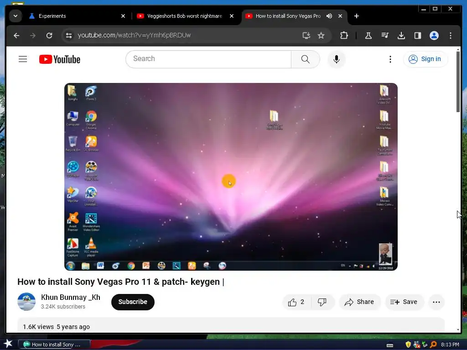Like the video thumbs up

click(296, 302)
